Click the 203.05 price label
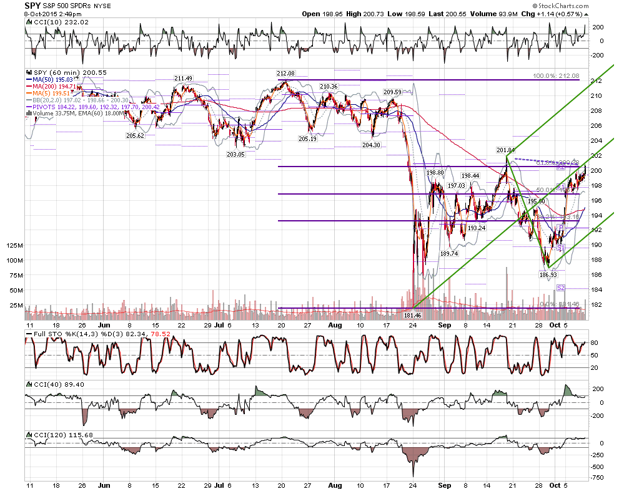 click(235, 155)
